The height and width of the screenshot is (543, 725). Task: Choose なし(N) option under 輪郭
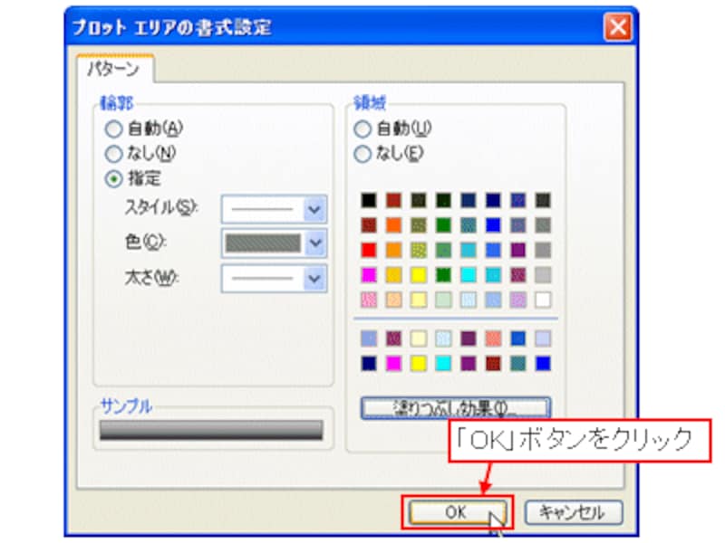(114, 154)
